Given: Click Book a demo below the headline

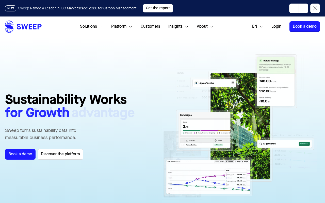Looking at the screenshot, I should [20, 154].
